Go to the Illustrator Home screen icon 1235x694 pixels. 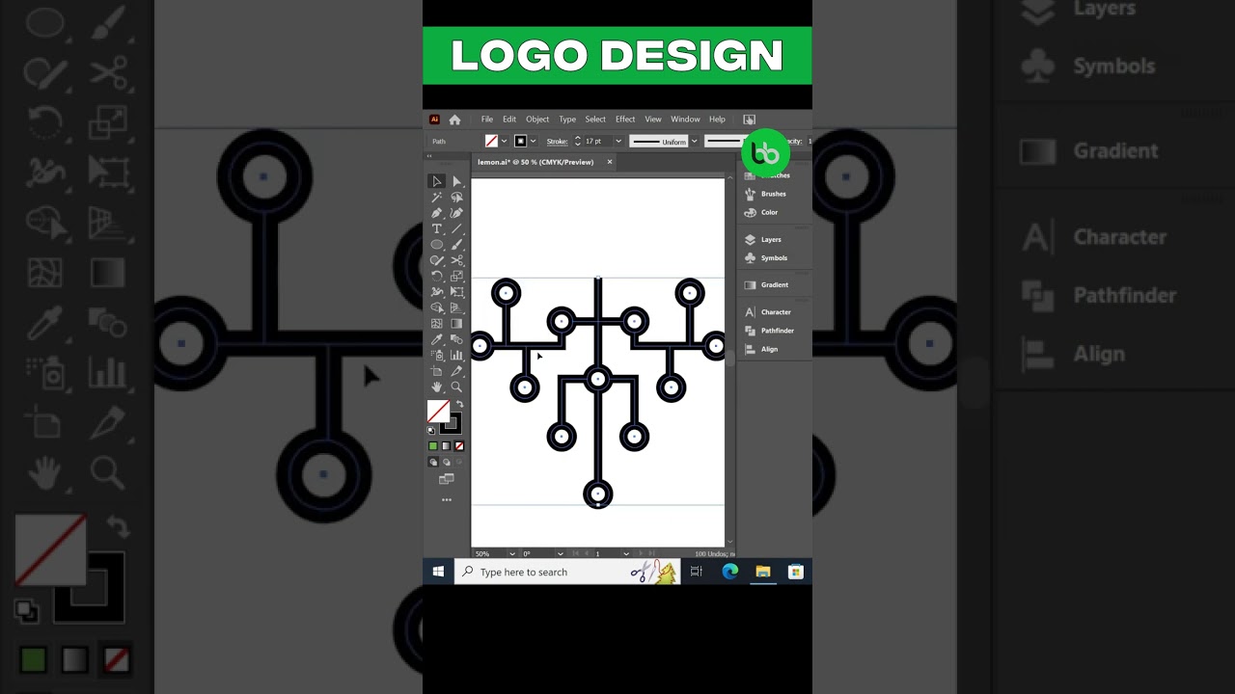(454, 120)
